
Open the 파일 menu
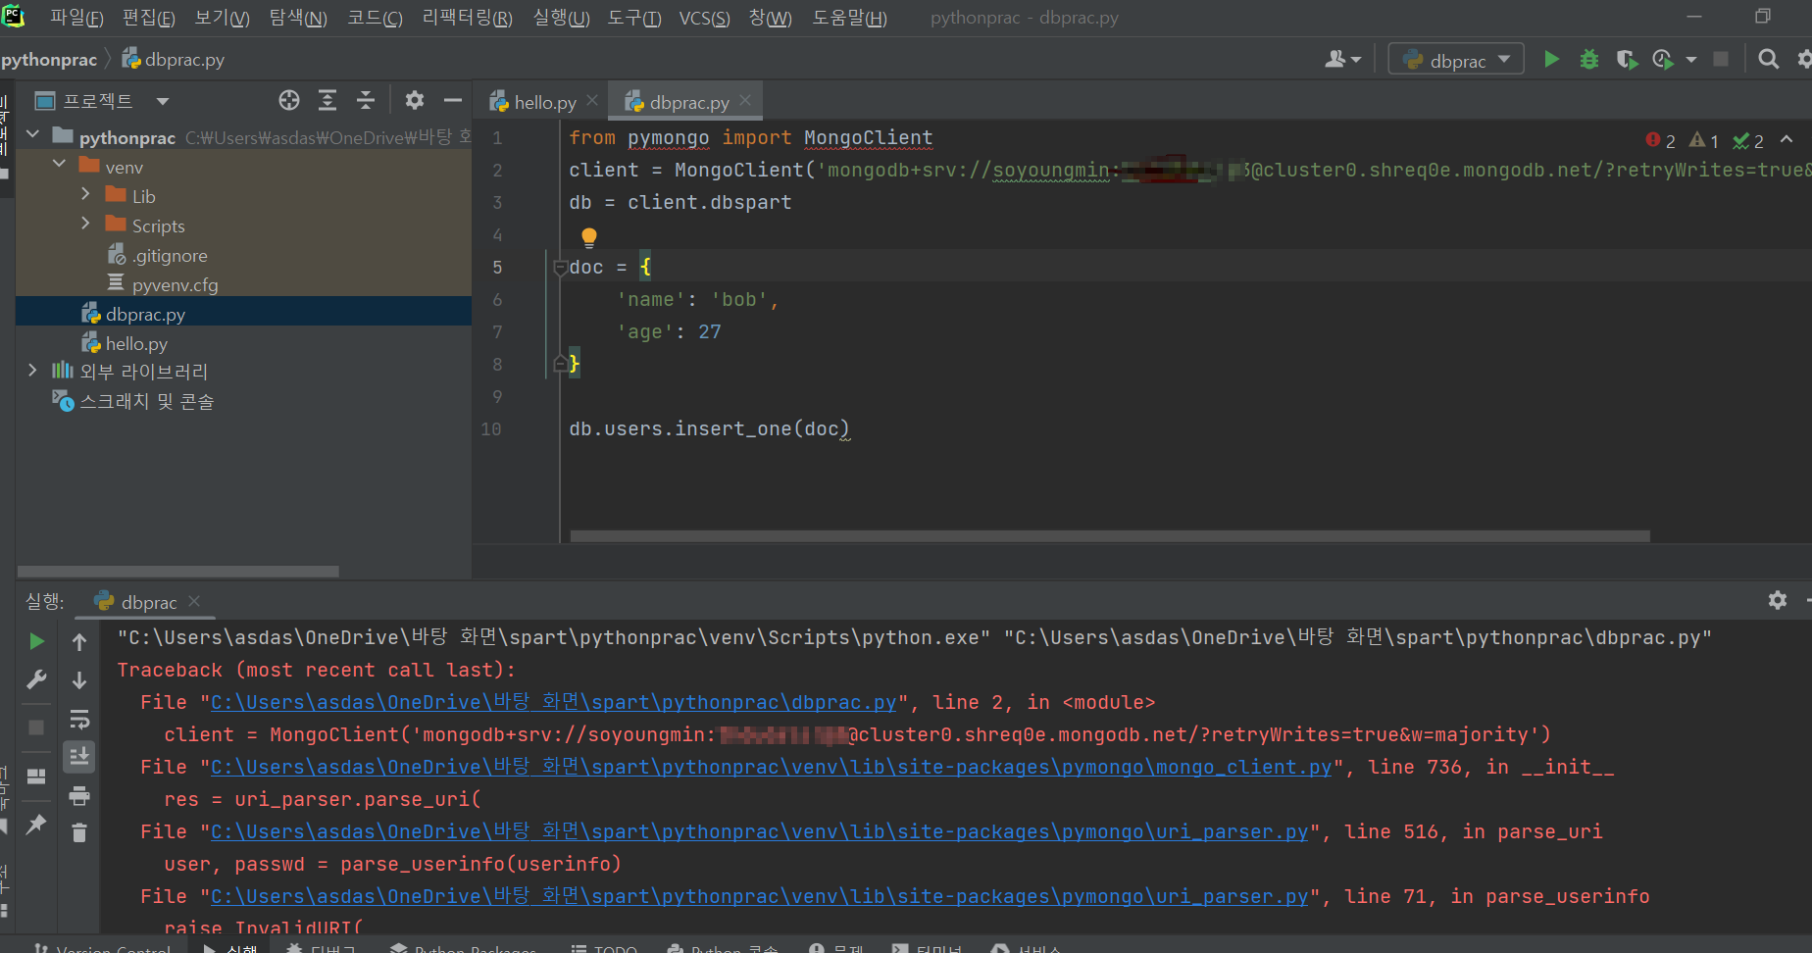(x=76, y=18)
